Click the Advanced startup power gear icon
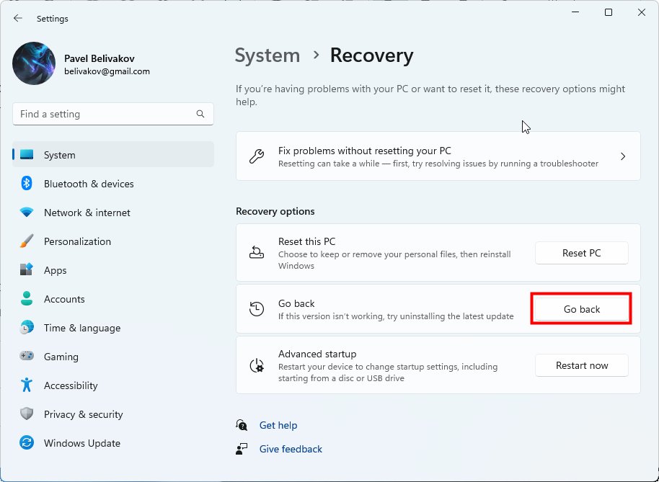The image size is (659, 482). coord(257,365)
